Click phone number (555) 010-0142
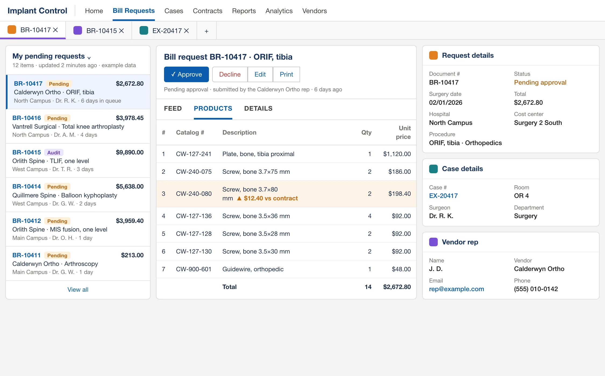The width and height of the screenshot is (605, 376). (536, 289)
